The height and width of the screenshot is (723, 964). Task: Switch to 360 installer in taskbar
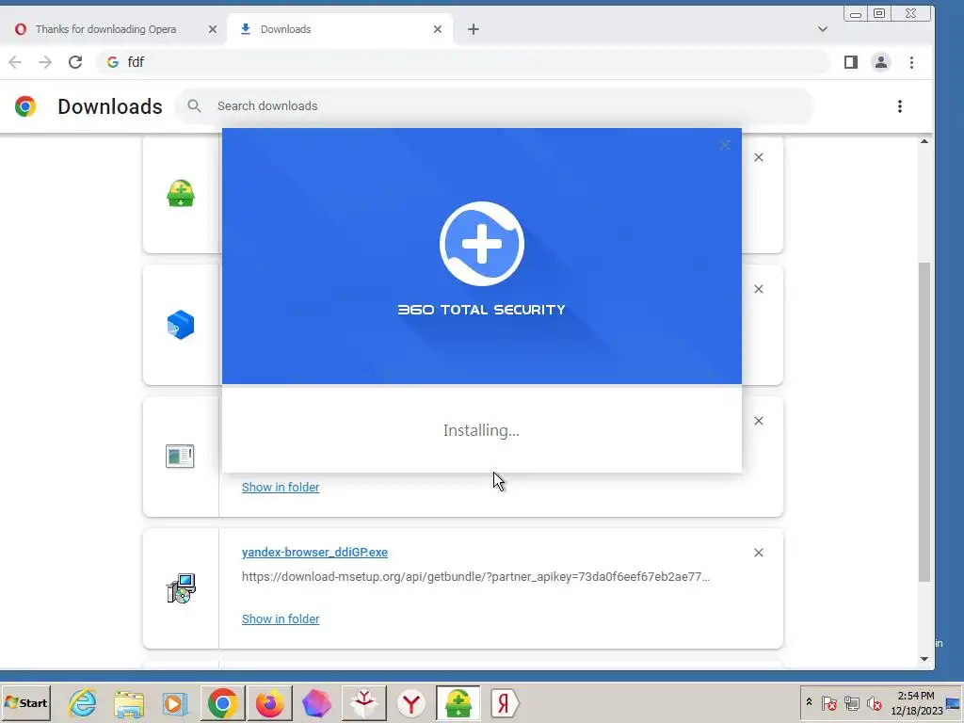tap(458, 702)
